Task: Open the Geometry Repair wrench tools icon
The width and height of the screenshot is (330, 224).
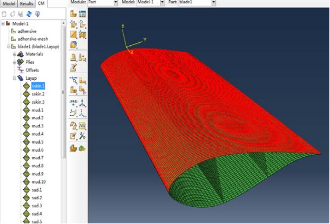Action: [x=82, y=136]
